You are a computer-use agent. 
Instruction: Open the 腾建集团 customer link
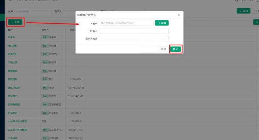[13, 71]
